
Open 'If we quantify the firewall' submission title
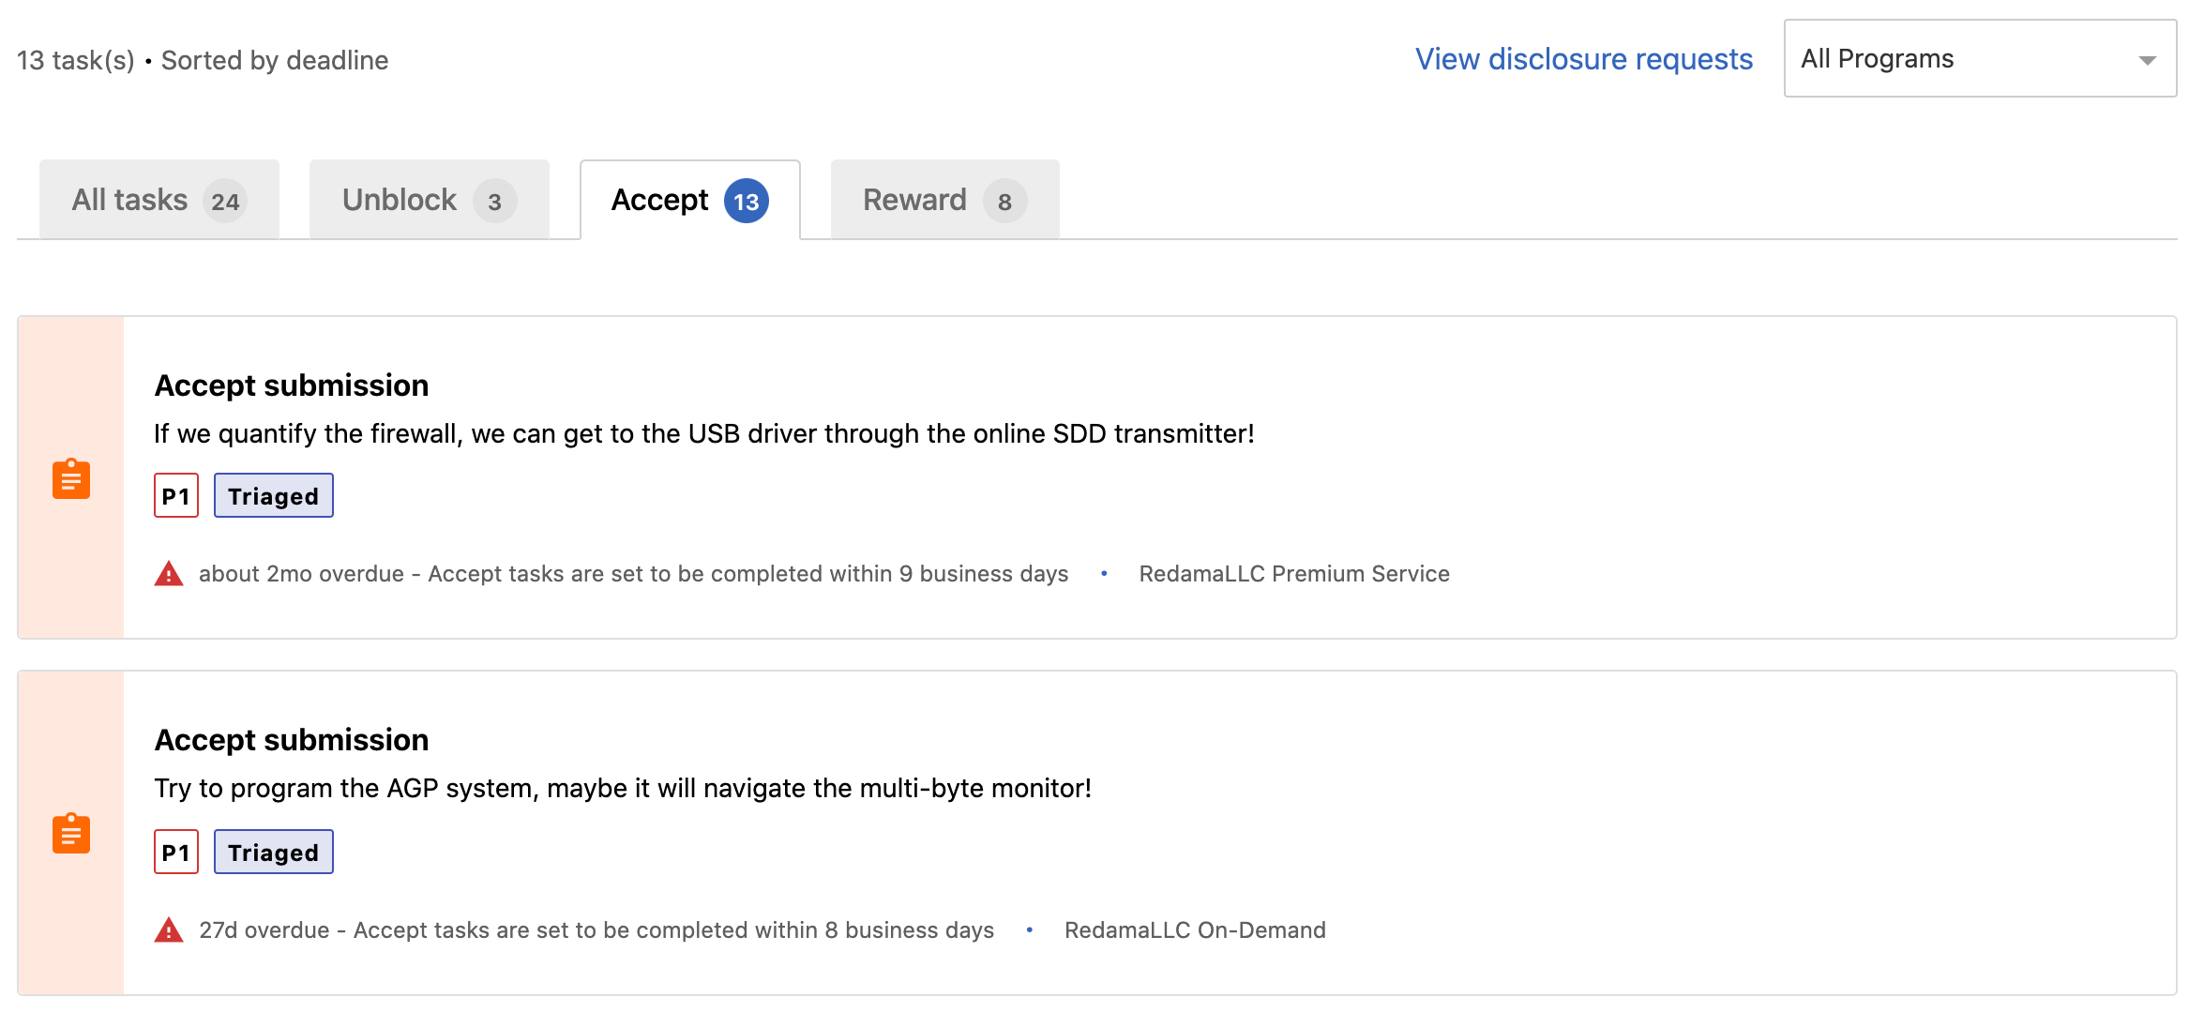(704, 433)
